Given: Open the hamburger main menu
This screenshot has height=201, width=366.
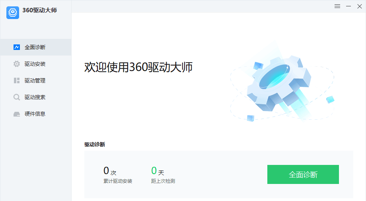Looking at the screenshot, I should point(337,6).
